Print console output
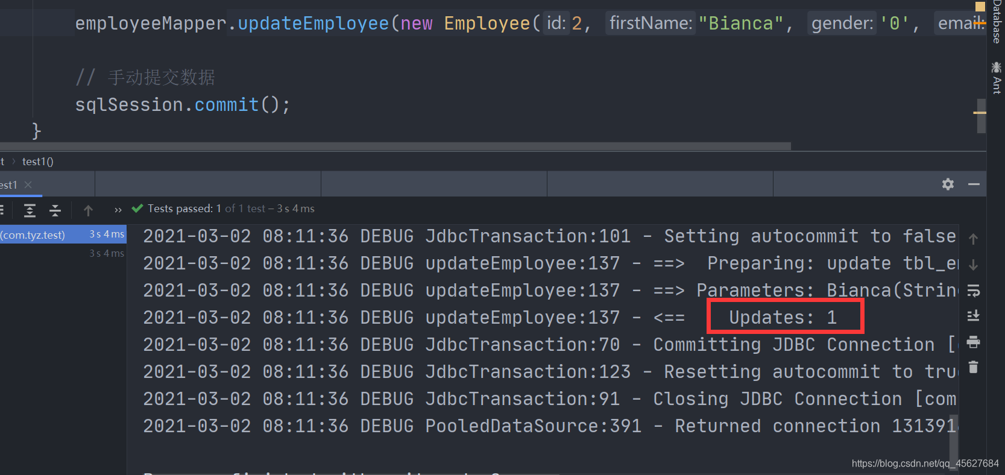Screen dimensions: 1005x475 click(973, 342)
